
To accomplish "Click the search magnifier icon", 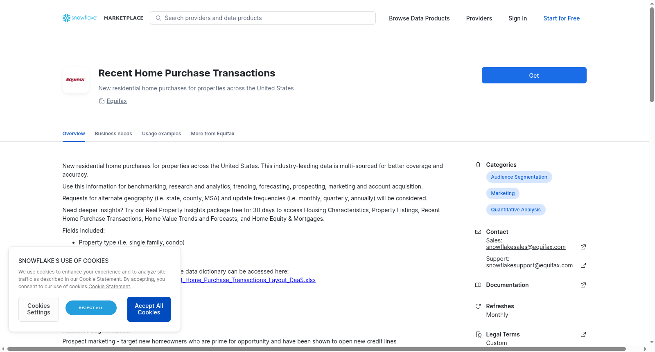I will (x=158, y=18).
